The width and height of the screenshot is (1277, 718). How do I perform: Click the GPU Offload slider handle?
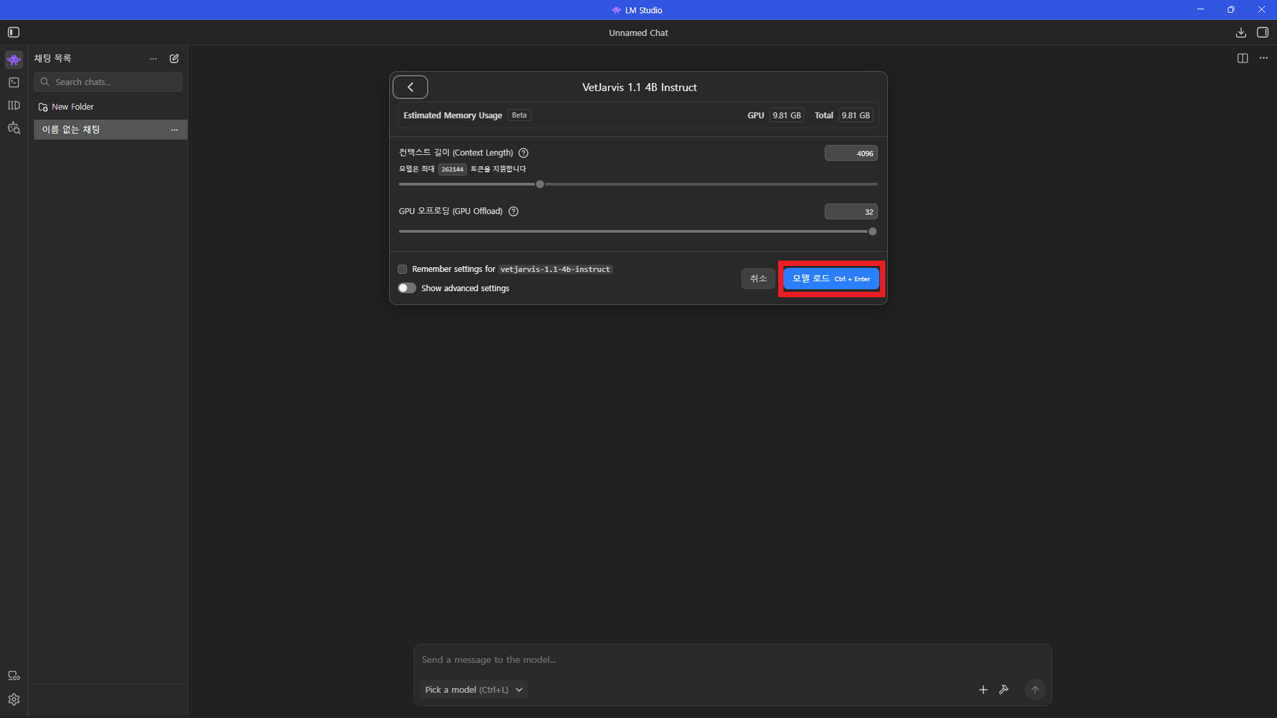873,231
